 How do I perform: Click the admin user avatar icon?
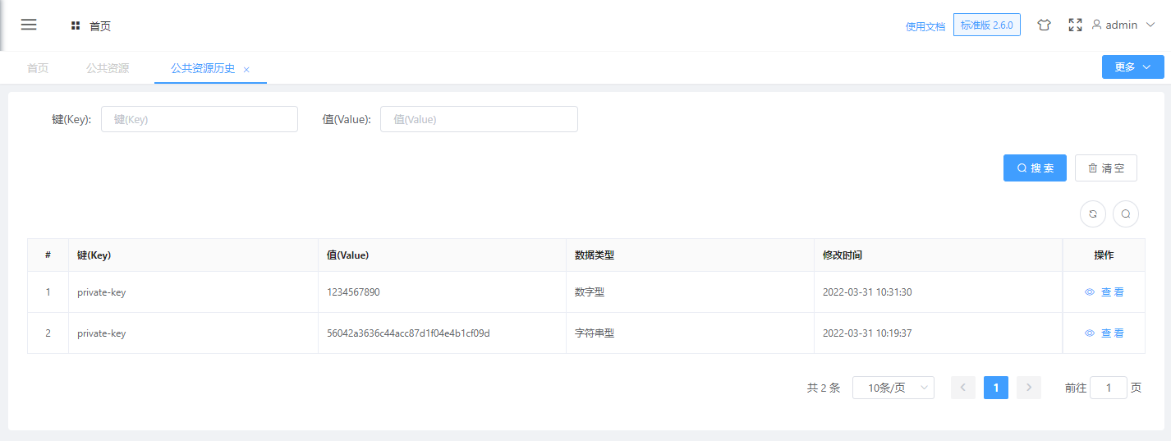pos(1096,25)
